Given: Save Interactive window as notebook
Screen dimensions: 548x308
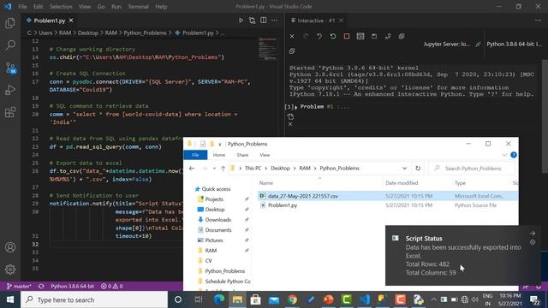Looking at the screenshot, I should (374, 36).
